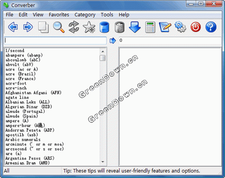This screenshot has width=225, height=178.
Task: Open the Help menu
Action: coord(124,15)
